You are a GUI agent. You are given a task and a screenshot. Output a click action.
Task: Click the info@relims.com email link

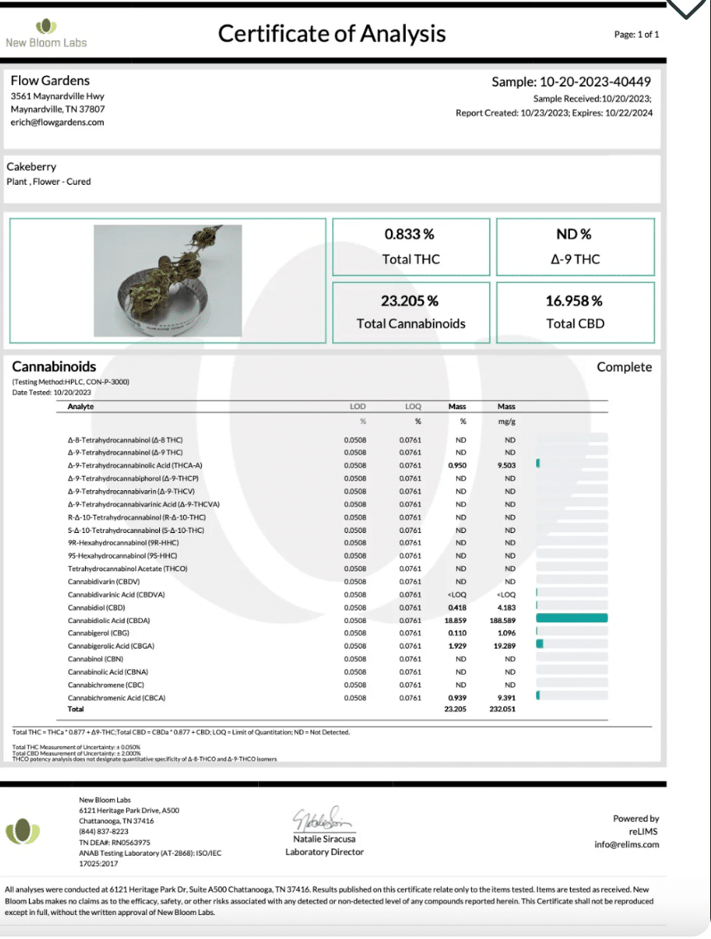click(x=627, y=844)
